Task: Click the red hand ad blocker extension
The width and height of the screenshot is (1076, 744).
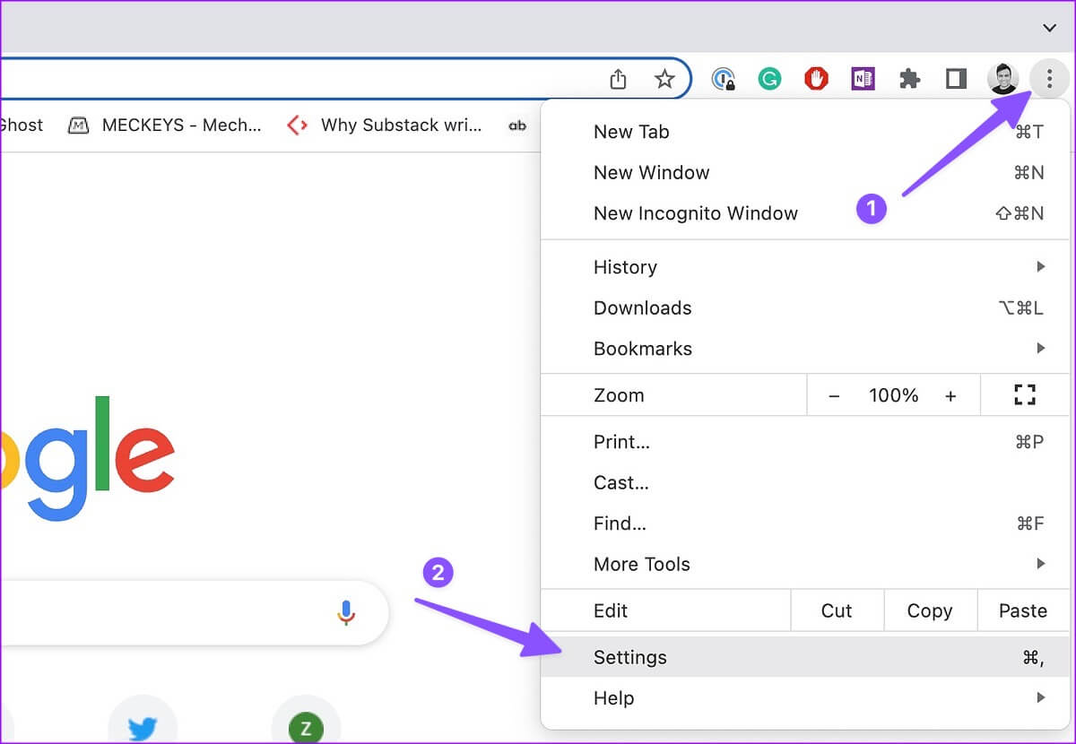Action: pyautogui.click(x=816, y=80)
